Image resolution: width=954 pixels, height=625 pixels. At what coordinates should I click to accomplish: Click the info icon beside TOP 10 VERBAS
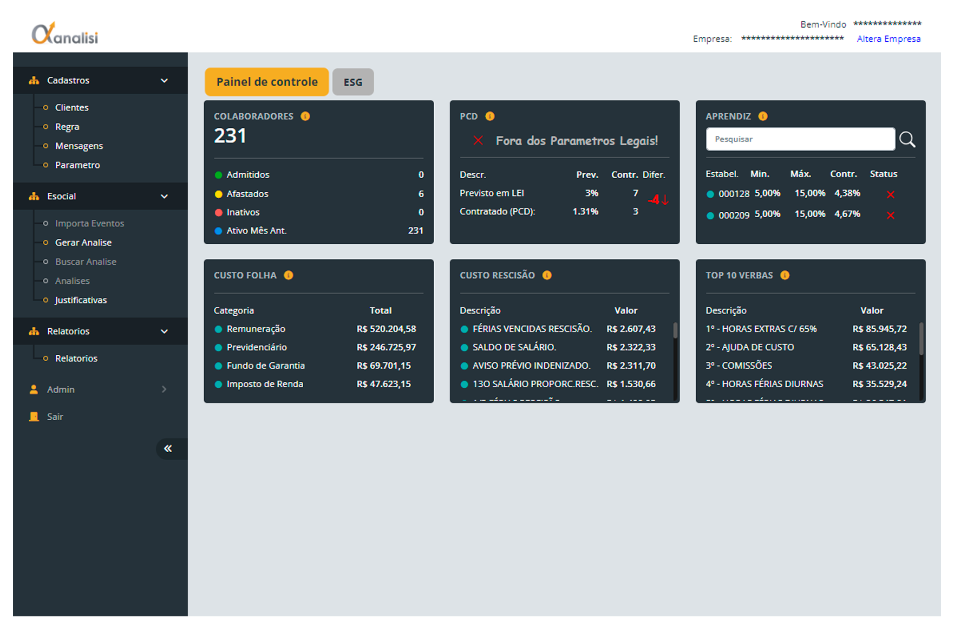[x=785, y=275]
